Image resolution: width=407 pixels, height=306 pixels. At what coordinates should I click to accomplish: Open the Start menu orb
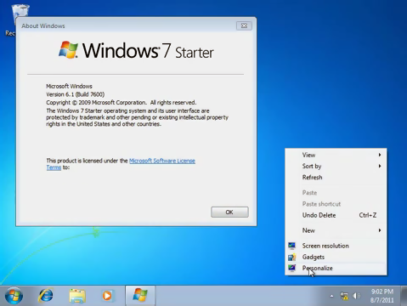(14, 296)
